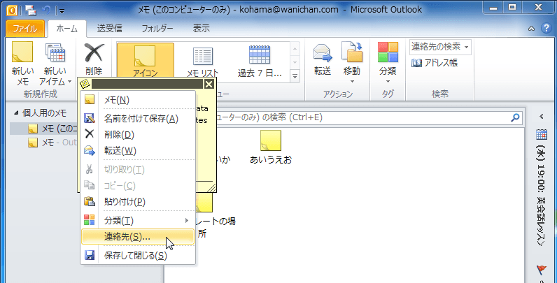Choose 保存して閉じる(S) menu item
The width and height of the screenshot is (557, 283).
click(x=138, y=255)
